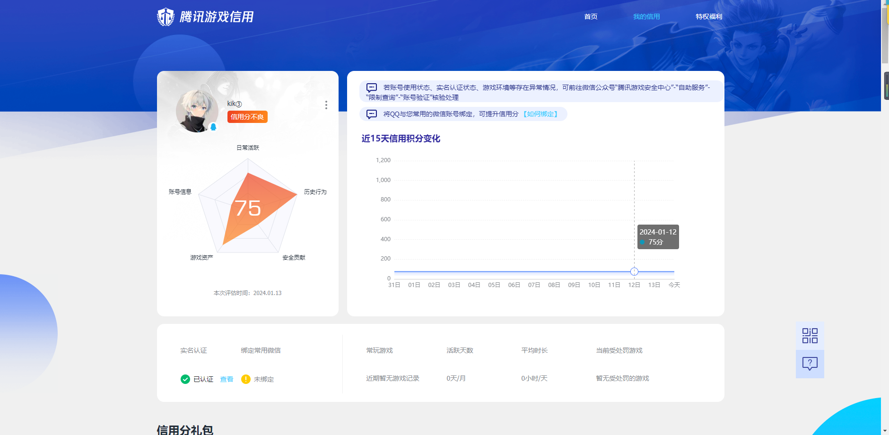Click the 1,200 y-axis label
This screenshot has height=435, width=889.
click(383, 160)
